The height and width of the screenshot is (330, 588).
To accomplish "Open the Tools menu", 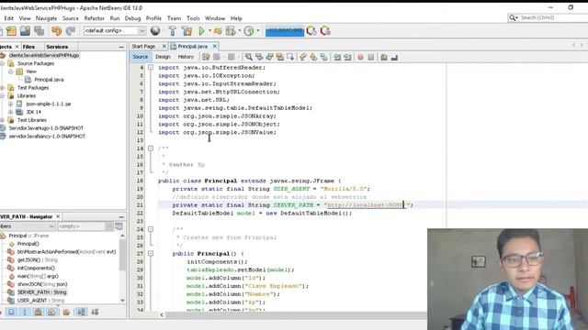I will 193,18.
